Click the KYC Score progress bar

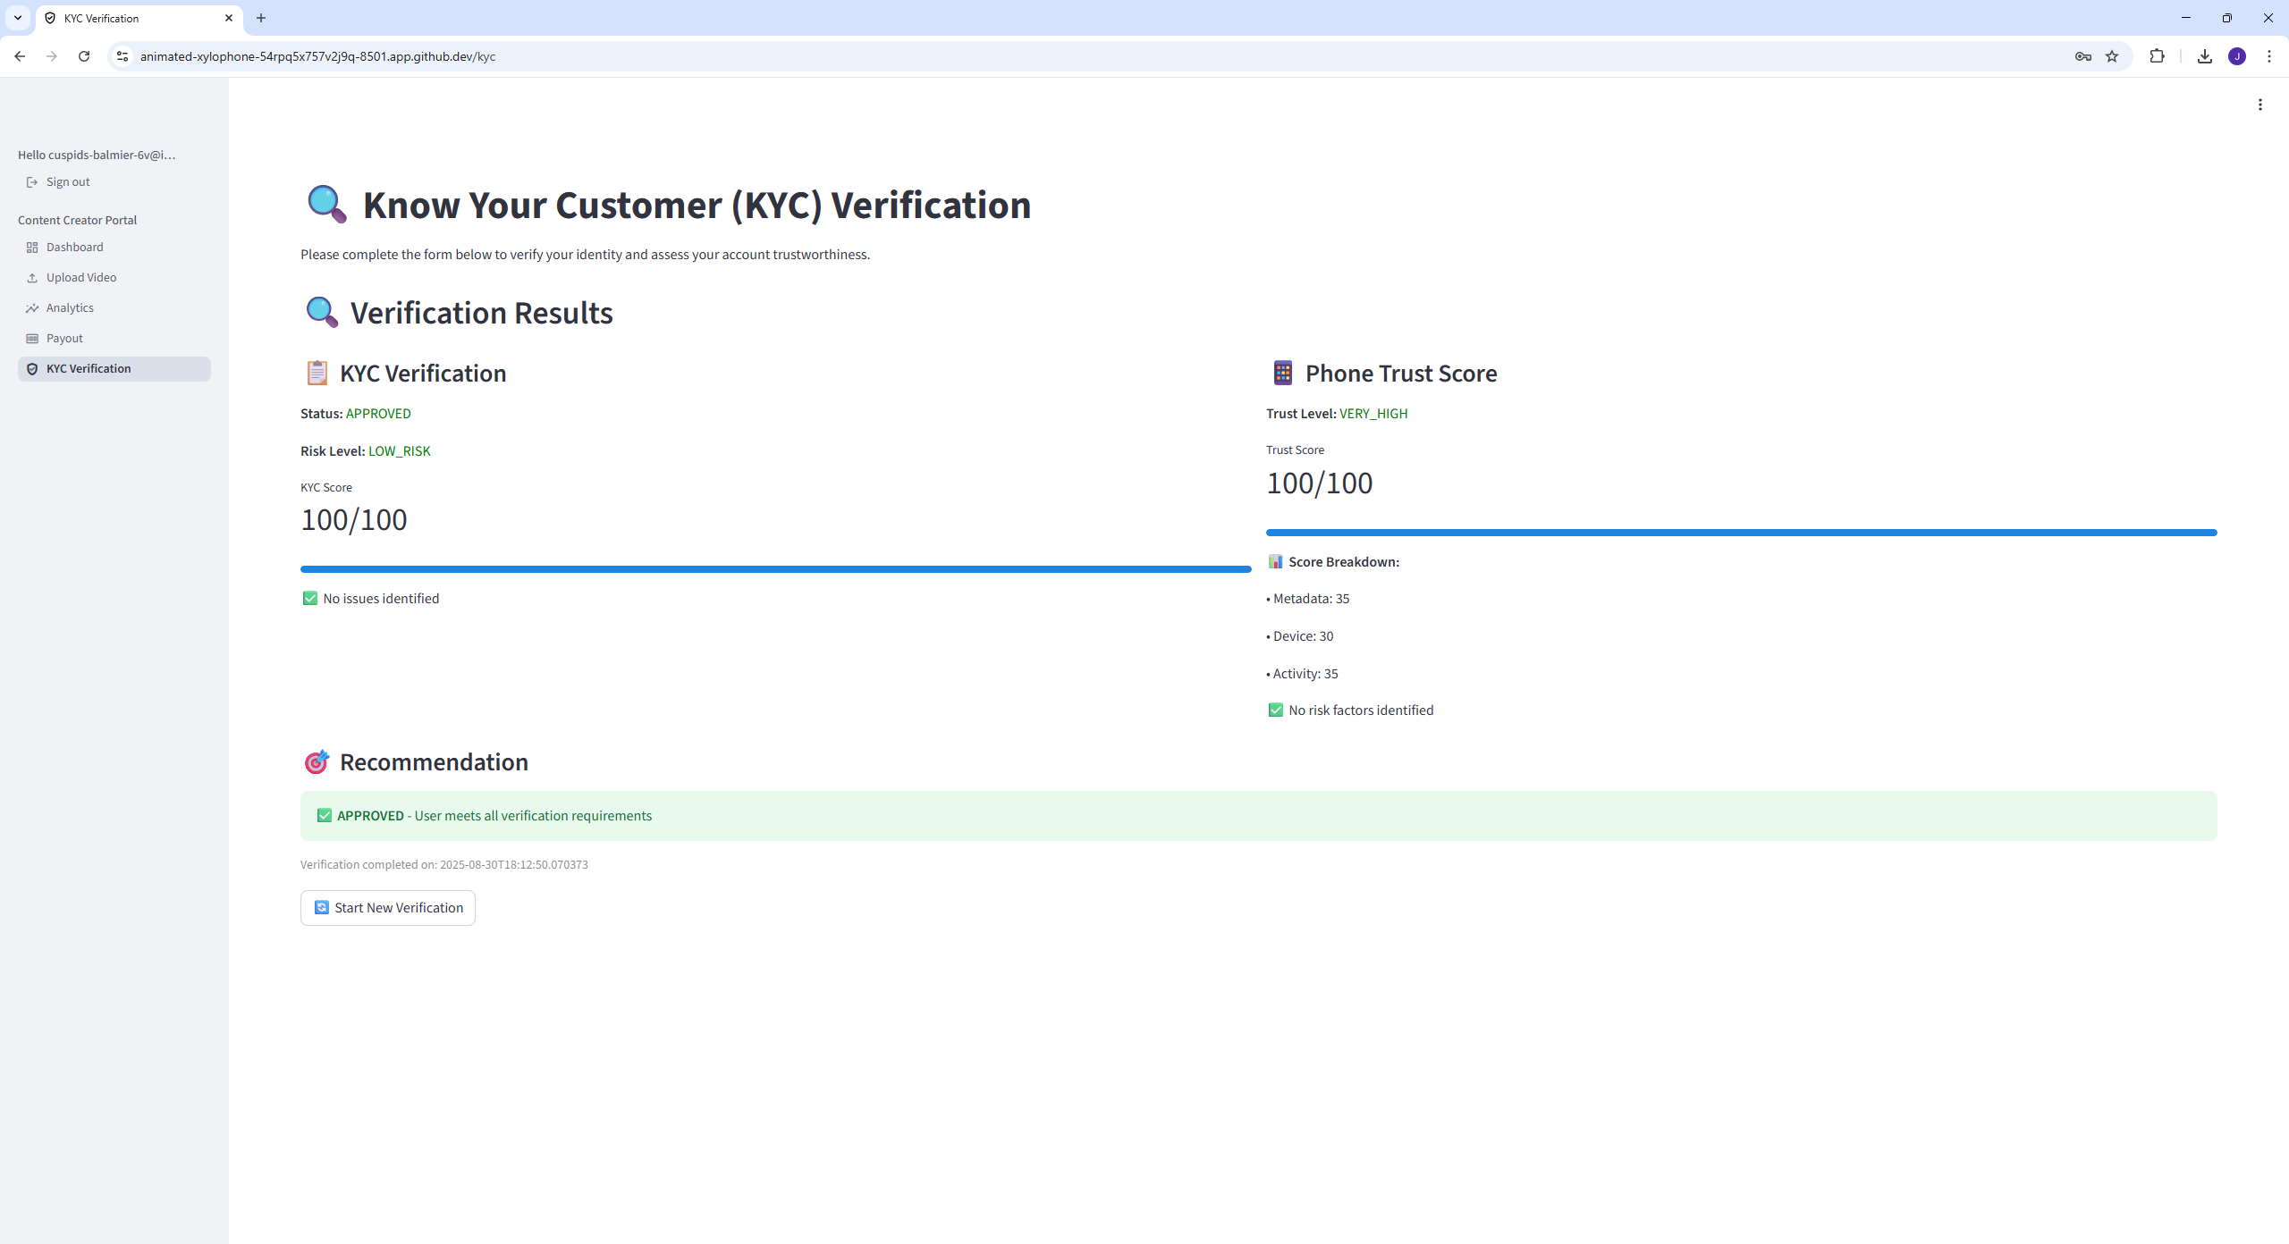point(775,569)
